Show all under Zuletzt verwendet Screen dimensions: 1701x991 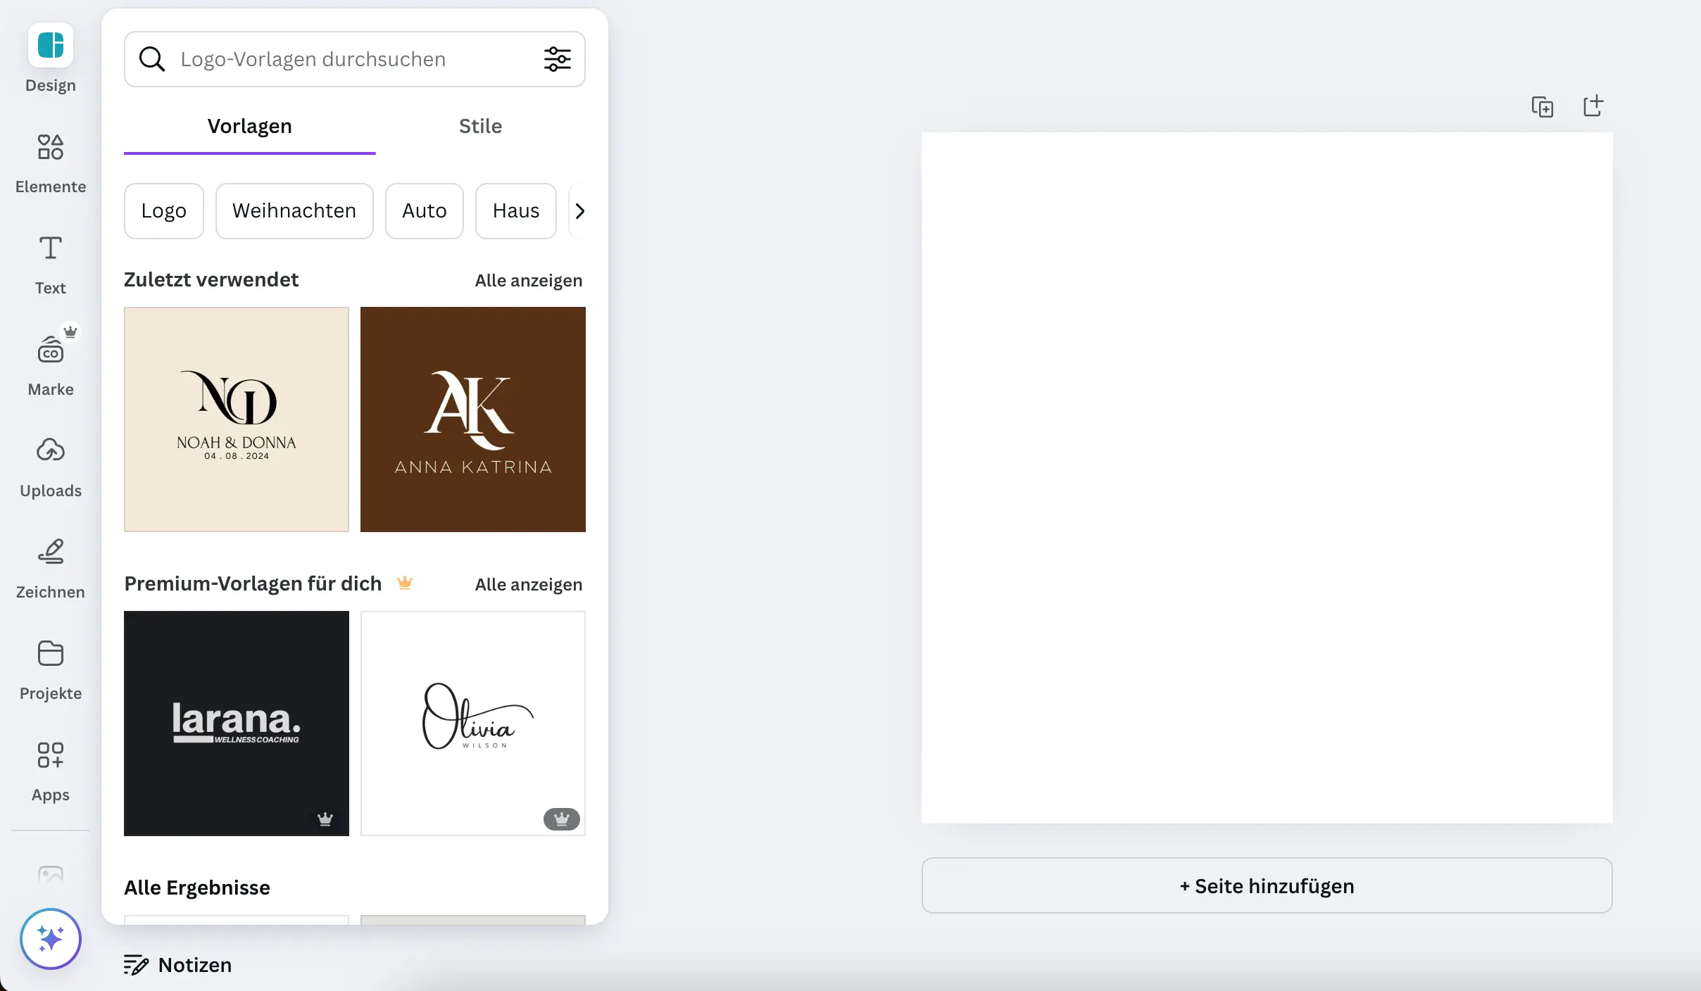click(x=529, y=281)
